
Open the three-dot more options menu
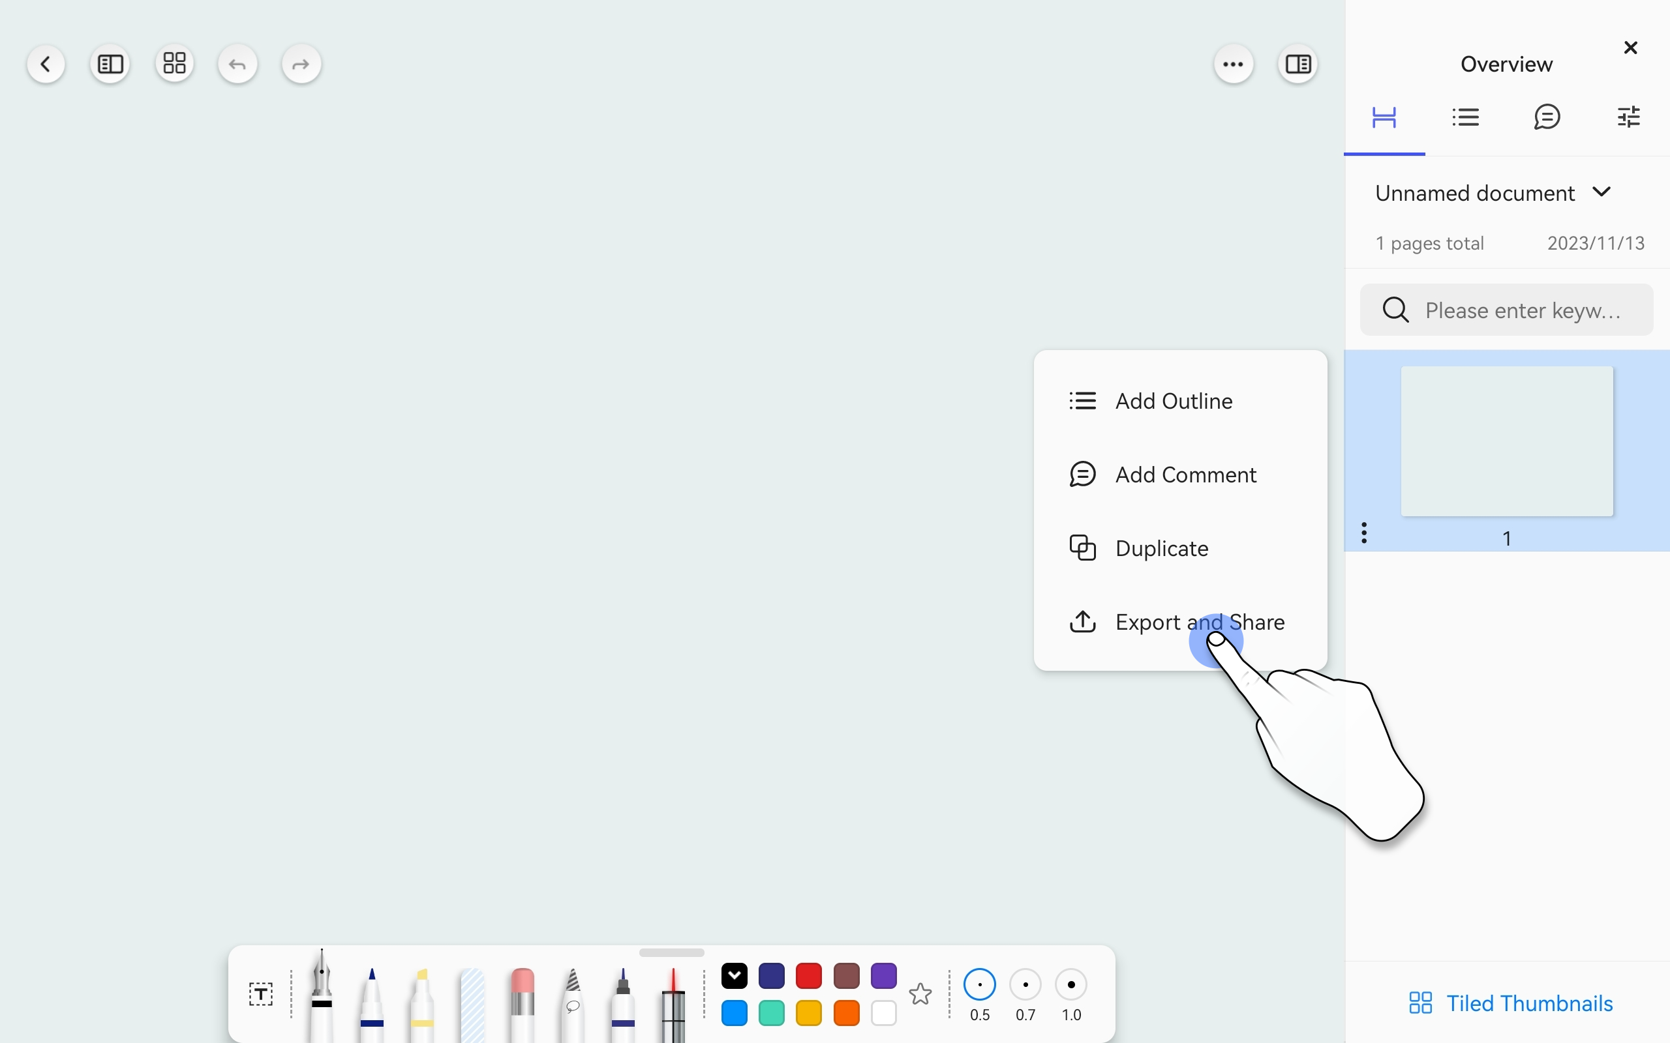1233,65
